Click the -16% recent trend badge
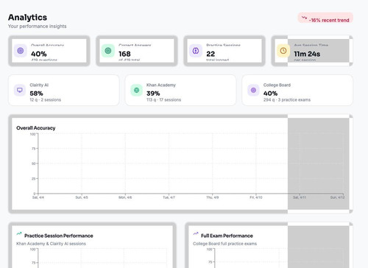Viewport: 368px width, 268px height. click(x=325, y=18)
